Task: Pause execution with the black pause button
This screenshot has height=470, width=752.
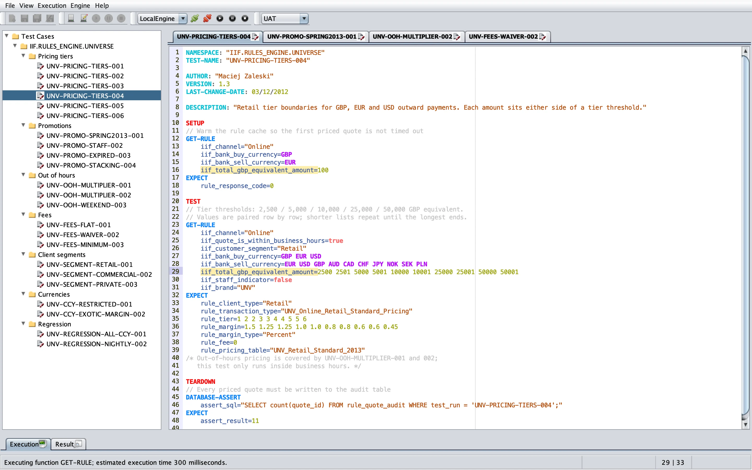Action: [x=232, y=19]
